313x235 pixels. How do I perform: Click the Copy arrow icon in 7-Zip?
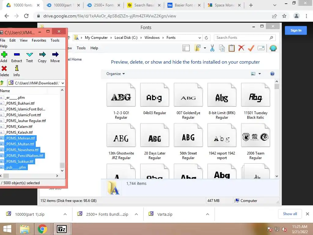click(42, 54)
